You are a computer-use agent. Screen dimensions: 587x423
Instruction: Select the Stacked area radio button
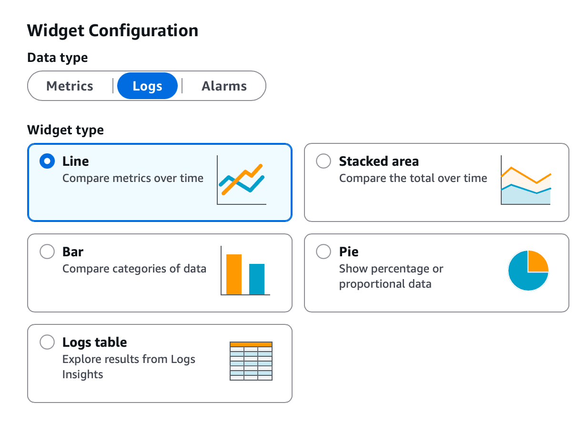pos(323,161)
